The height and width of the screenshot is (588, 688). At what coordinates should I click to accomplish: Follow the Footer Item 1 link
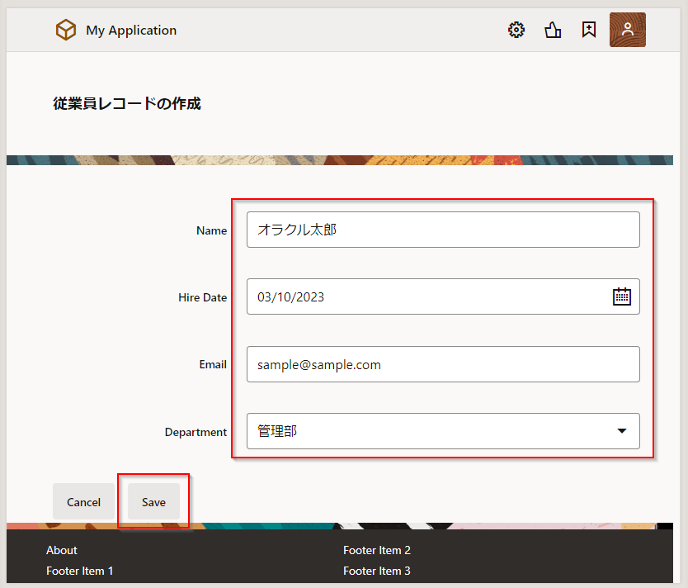pyautogui.click(x=80, y=571)
